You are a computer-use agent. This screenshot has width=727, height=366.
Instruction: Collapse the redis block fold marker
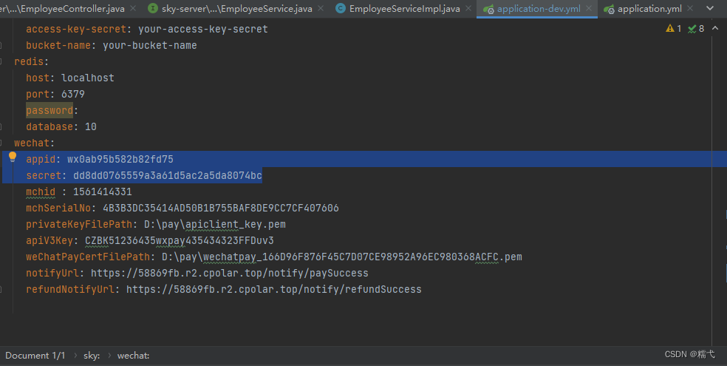point(1,61)
